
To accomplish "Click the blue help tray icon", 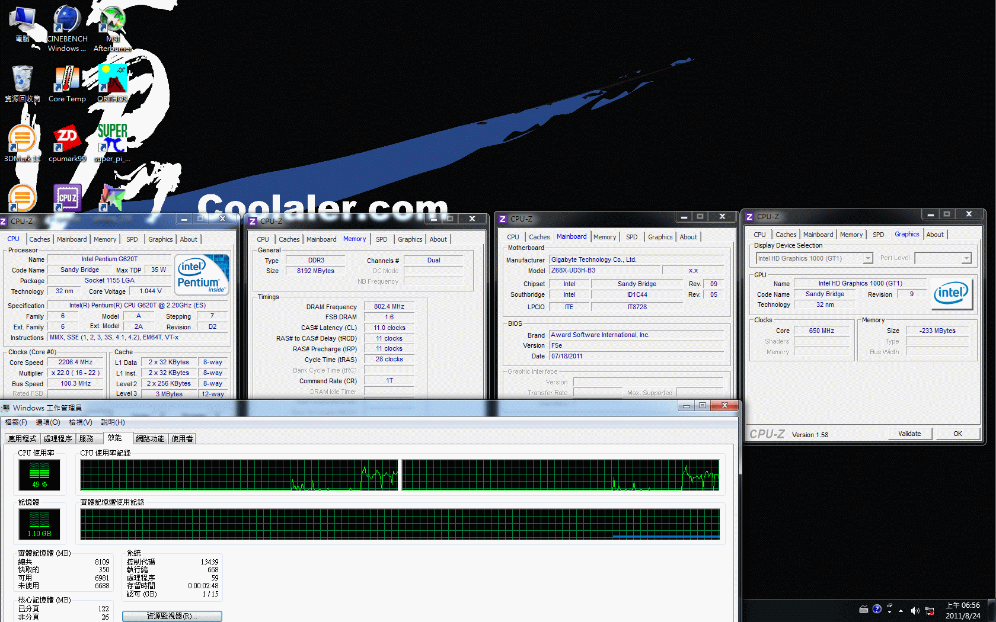I will point(877,609).
